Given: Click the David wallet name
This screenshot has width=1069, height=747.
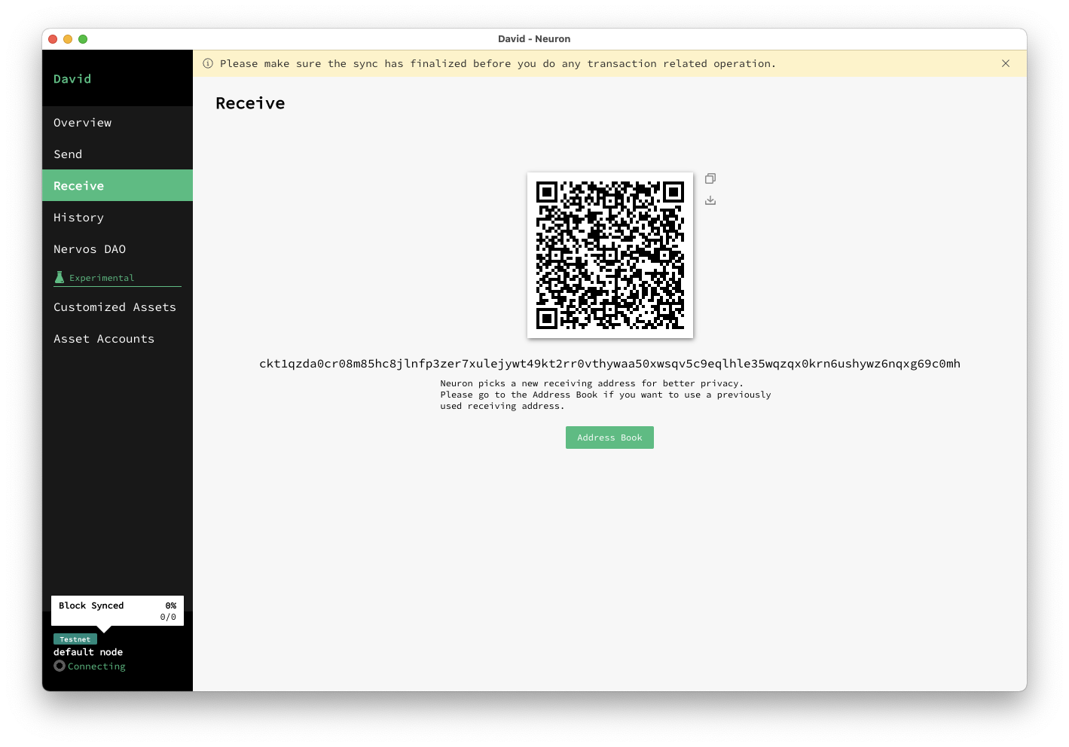Looking at the screenshot, I should (72, 79).
